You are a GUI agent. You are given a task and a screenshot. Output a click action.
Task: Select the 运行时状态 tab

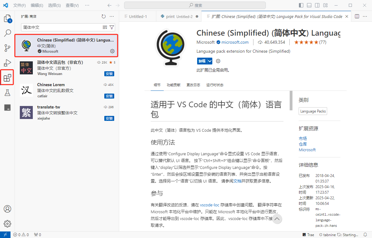click(x=215, y=85)
